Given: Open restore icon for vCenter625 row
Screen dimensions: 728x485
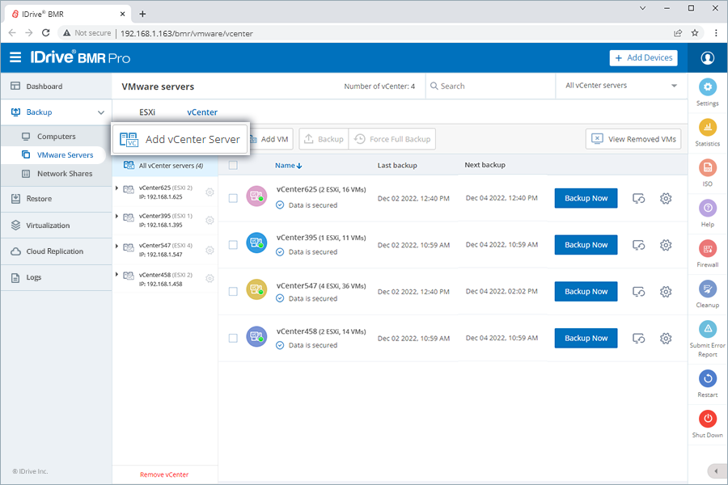Looking at the screenshot, I should (x=639, y=199).
